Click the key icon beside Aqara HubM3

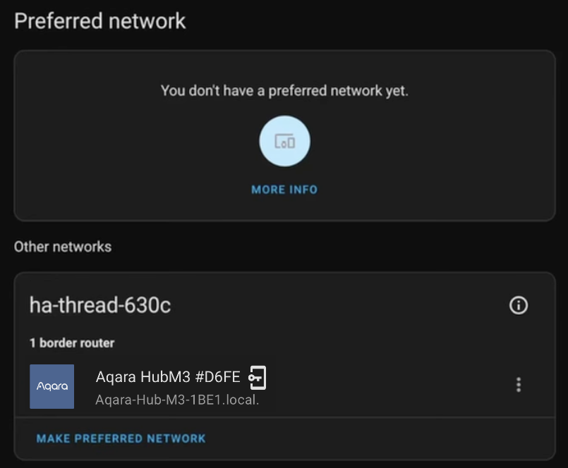point(257,378)
